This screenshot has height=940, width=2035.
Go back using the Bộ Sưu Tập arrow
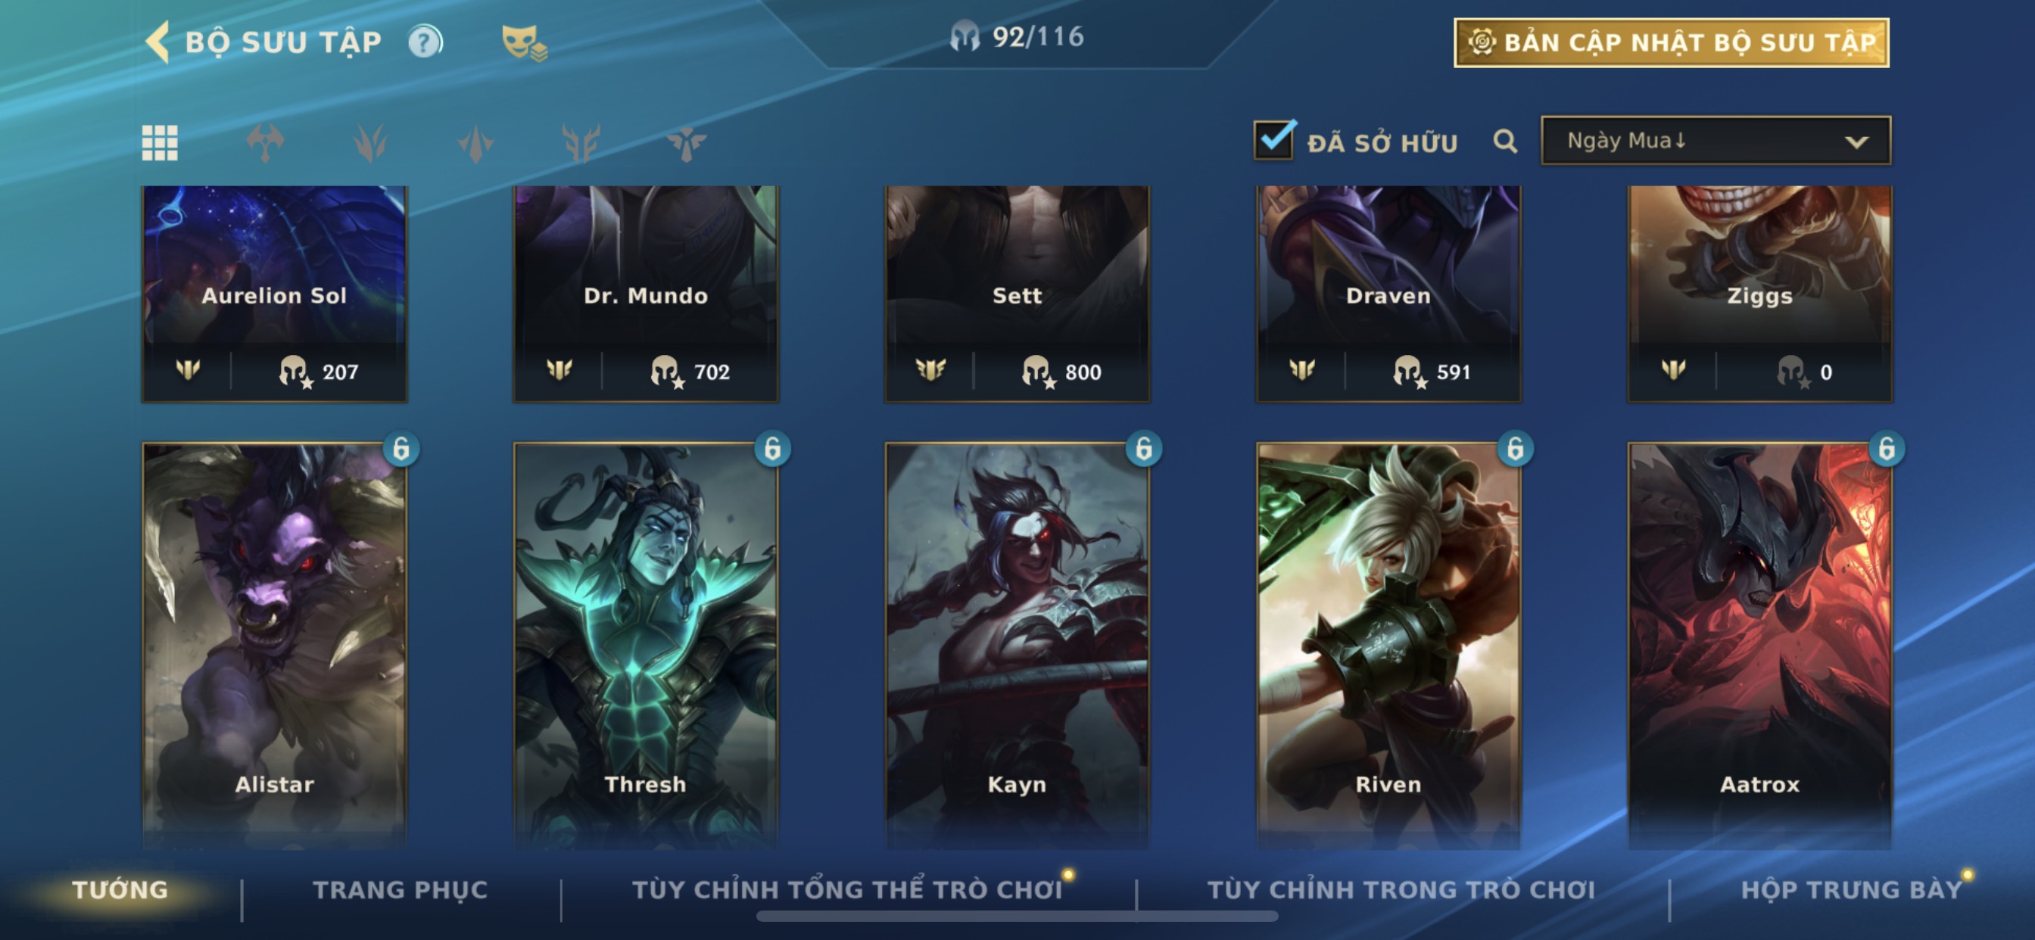point(158,41)
